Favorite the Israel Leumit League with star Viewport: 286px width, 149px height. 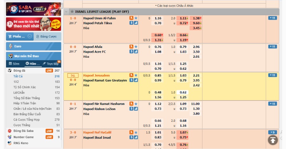click(72, 11)
